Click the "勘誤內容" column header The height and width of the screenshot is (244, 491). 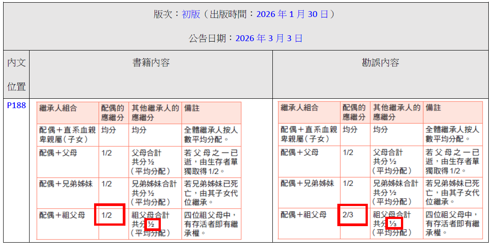click(380, 63)
